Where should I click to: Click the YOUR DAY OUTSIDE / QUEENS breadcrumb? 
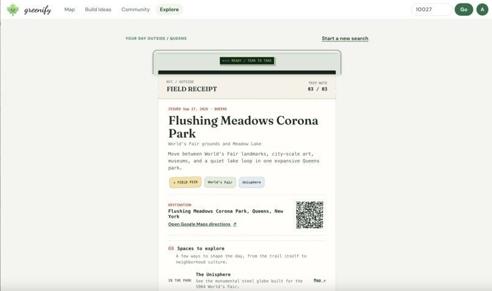click(x=156, y=38)
